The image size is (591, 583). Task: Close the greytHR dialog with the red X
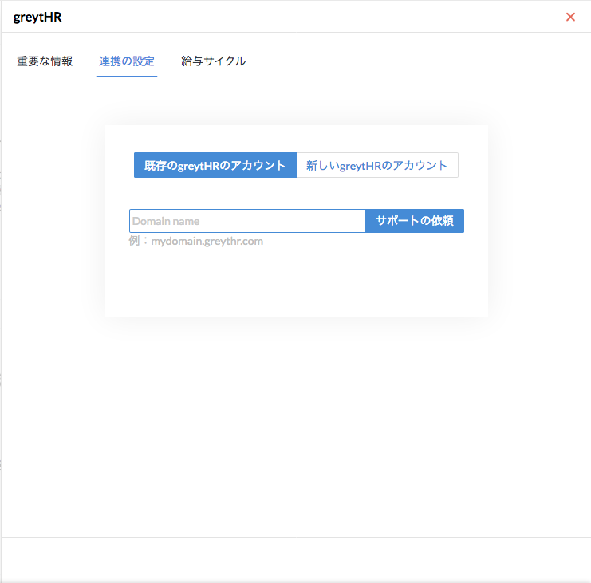(x=570, y=17)
